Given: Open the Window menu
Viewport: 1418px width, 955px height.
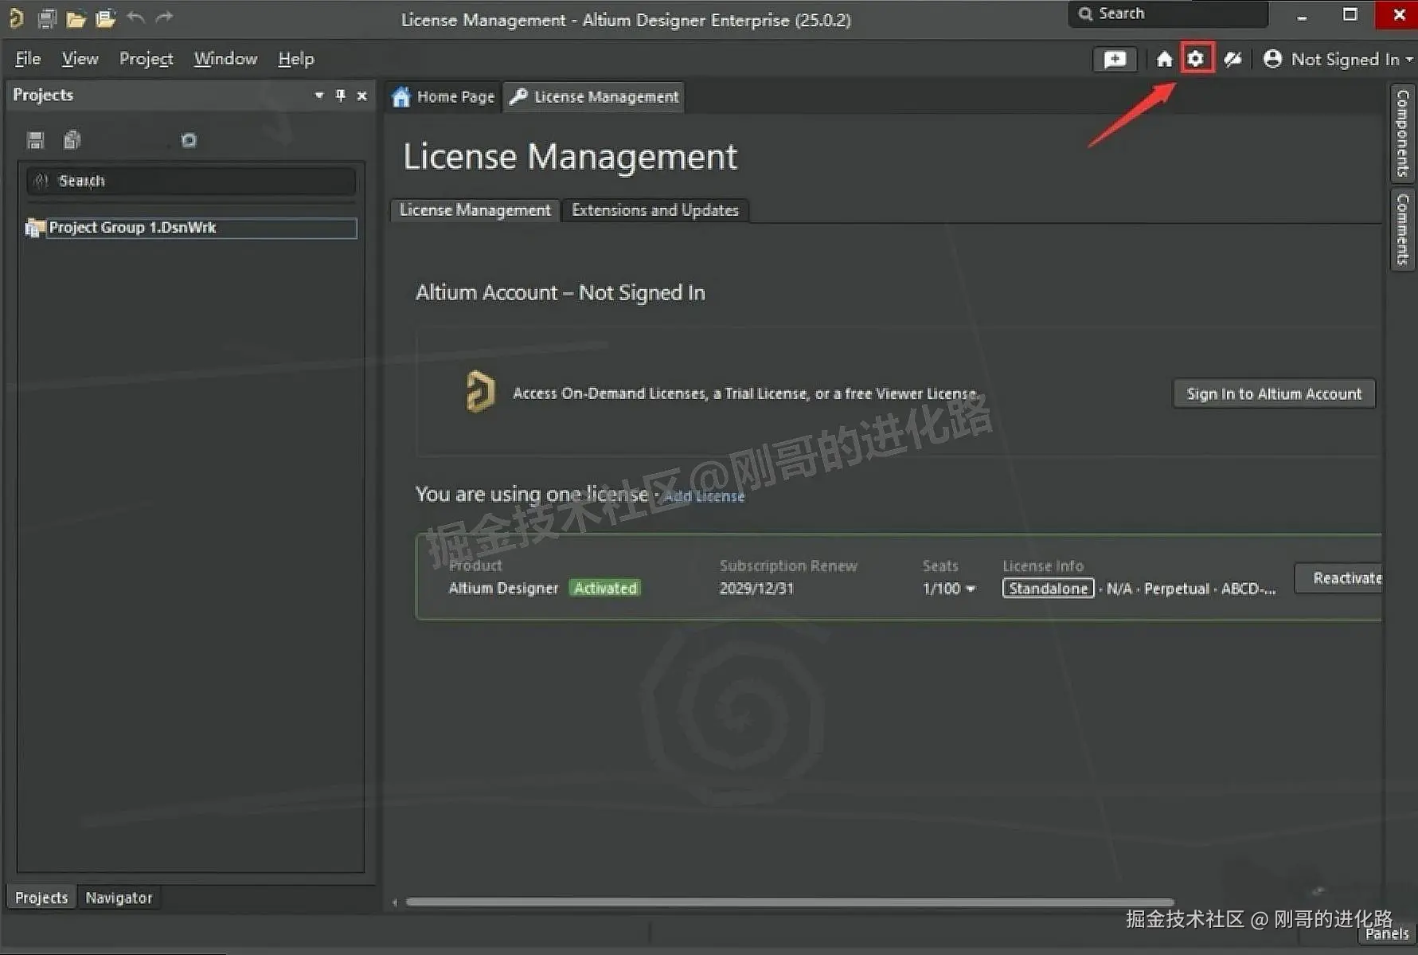Looking at the screenshot, I should (x=225, y=59).
